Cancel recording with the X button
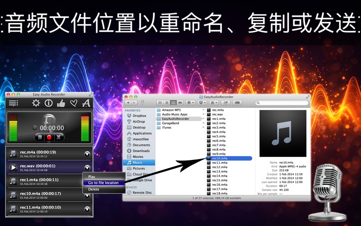Viewport: 361px width, 226px height. (59, 137)
